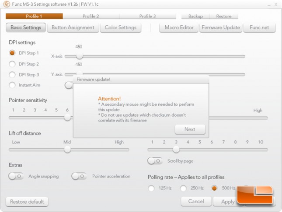Click scroll speed number 7
Image resolution: width=282 pixels, height=212 pixels.
tap(223, 142)
